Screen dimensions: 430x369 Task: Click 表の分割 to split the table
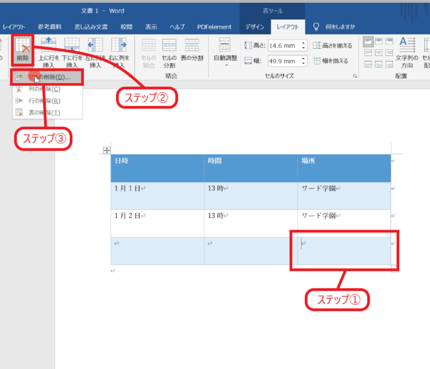192,50
